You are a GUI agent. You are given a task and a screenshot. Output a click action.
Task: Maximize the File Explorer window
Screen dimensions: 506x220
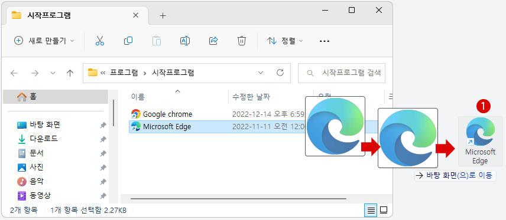point(352,10)
